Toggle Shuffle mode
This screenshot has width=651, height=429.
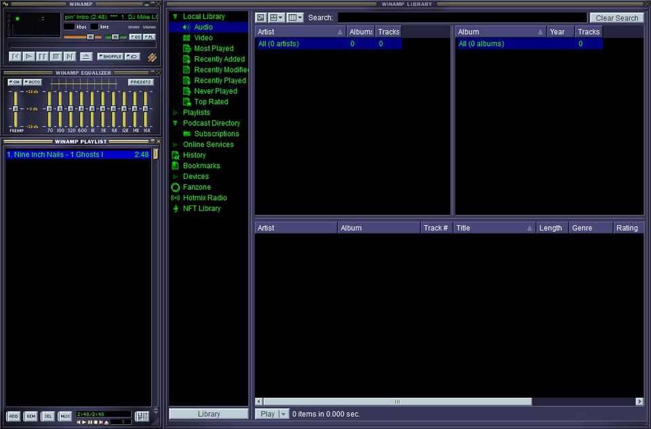[111, 56]
